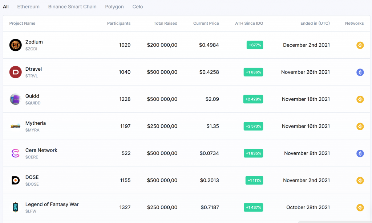
Task: Click the Current Price column header
Action: pos(206,23)
